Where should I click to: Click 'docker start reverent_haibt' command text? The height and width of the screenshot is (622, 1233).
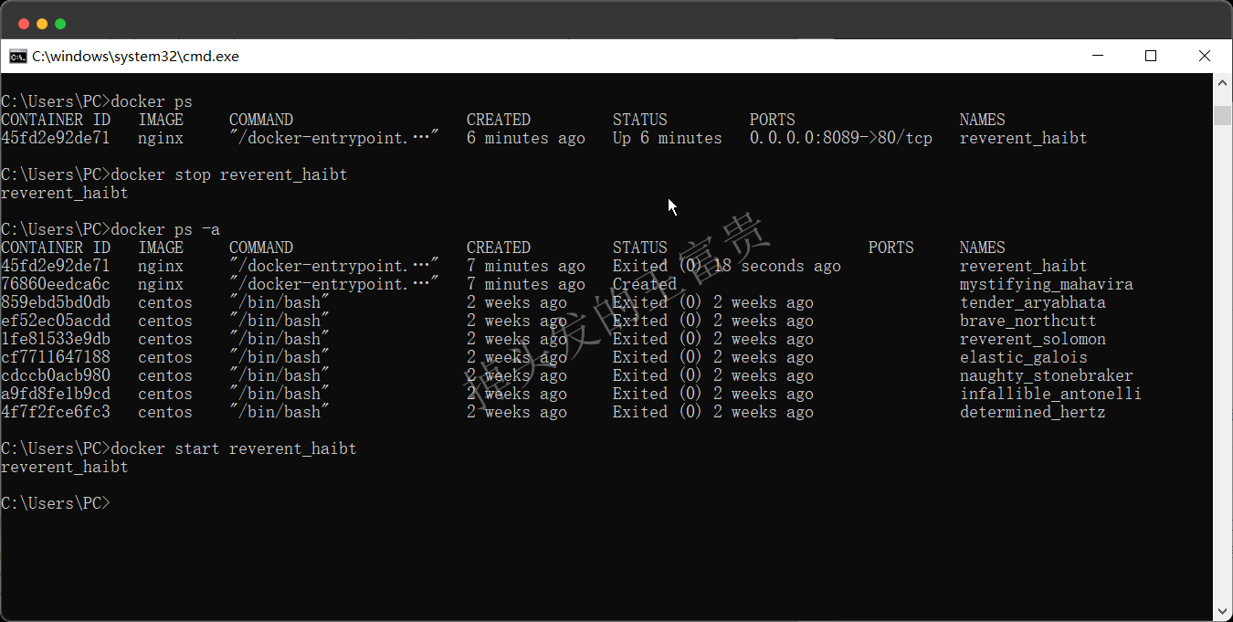point(234,448)
